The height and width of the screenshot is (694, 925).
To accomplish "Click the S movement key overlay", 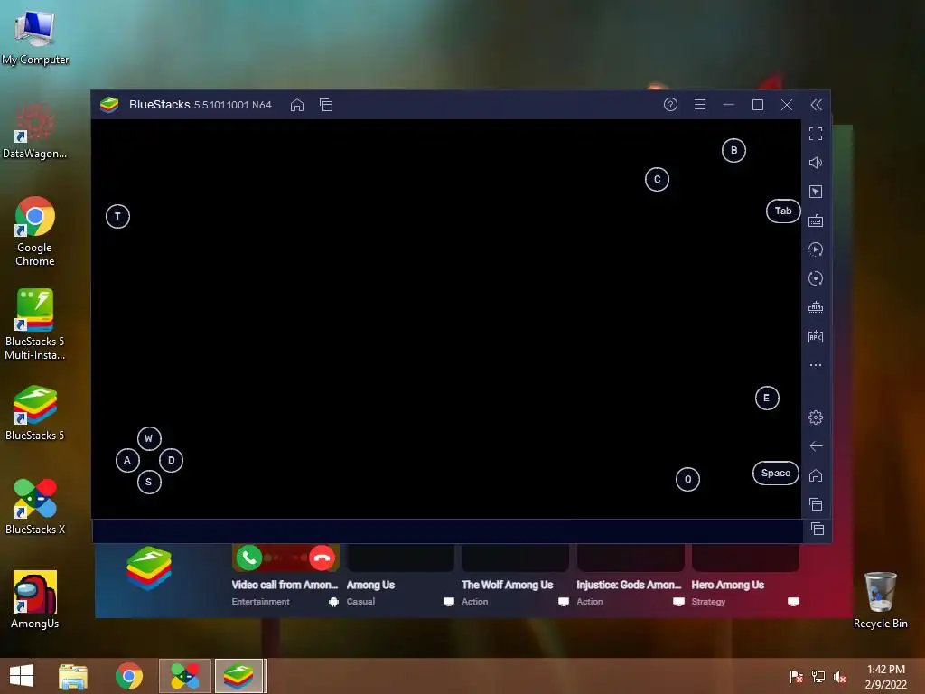I will (x=149, y=483).
